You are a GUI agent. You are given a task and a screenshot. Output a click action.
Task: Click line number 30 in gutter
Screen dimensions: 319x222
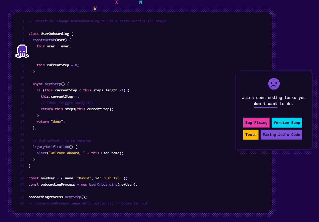tap(22, 203)
